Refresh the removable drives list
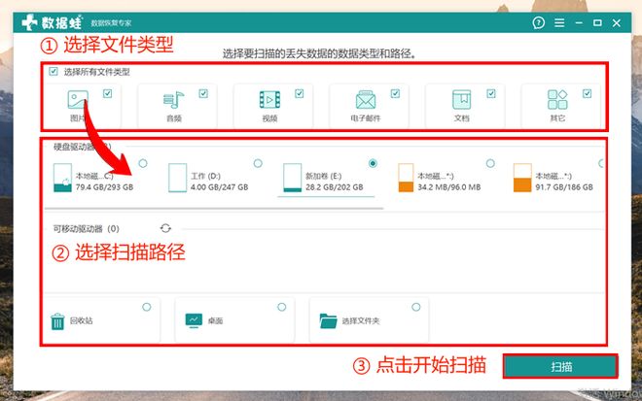The height and width of the screenshot is (401, 642). 165,228
